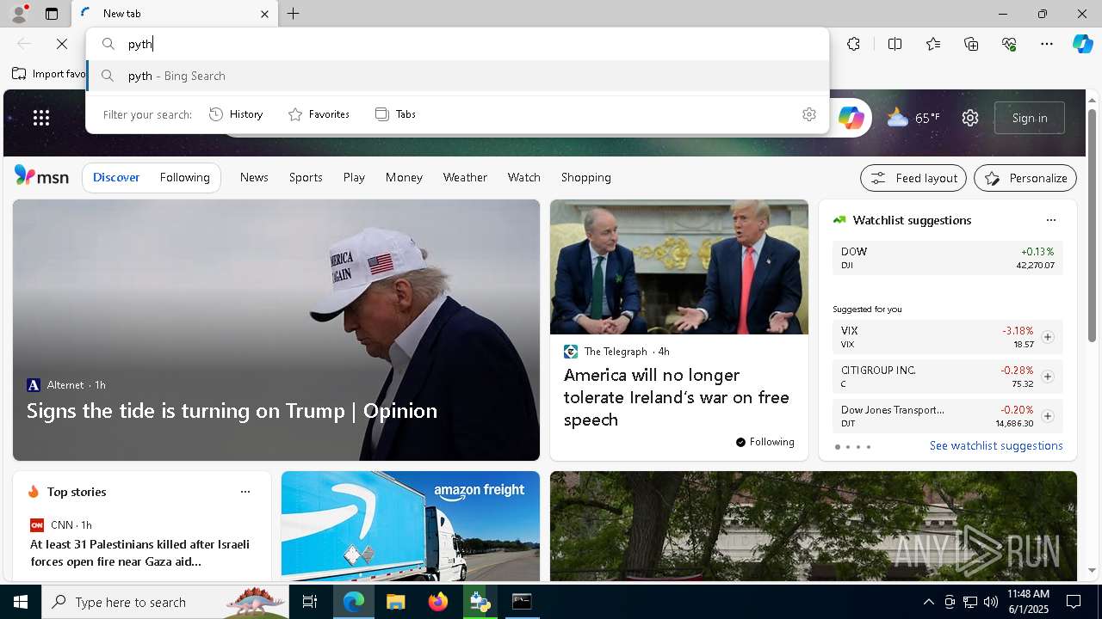Open Play section

tap(354, 177)
